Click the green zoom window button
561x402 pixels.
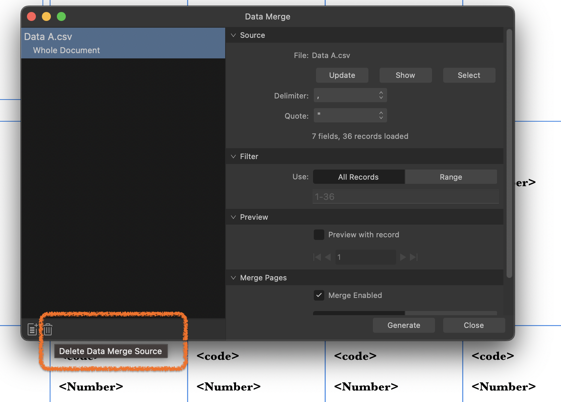[61, 16]
